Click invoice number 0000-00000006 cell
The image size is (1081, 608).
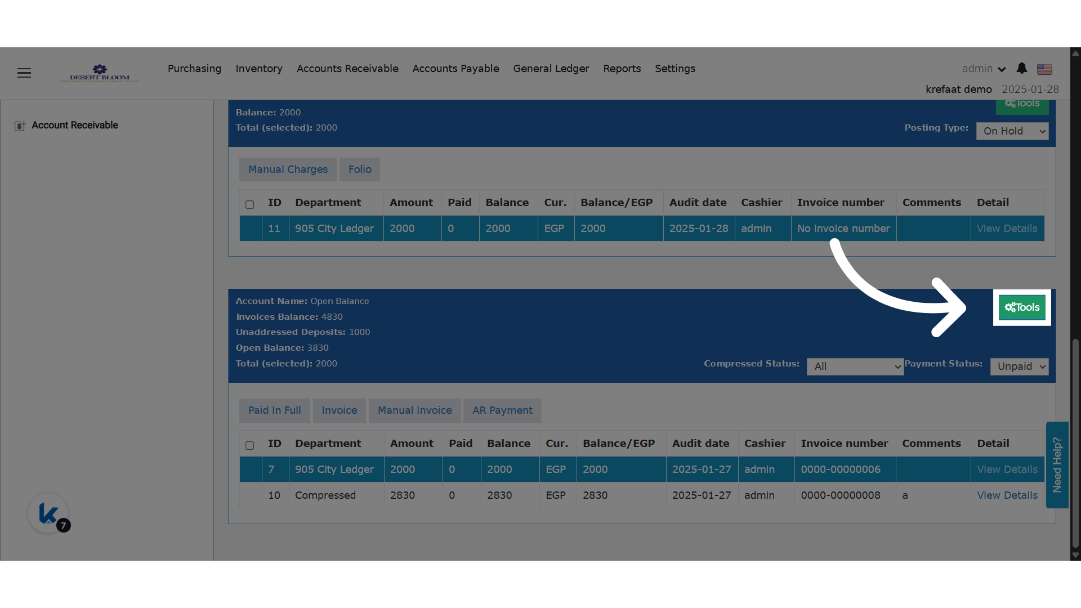coord(845,470)
